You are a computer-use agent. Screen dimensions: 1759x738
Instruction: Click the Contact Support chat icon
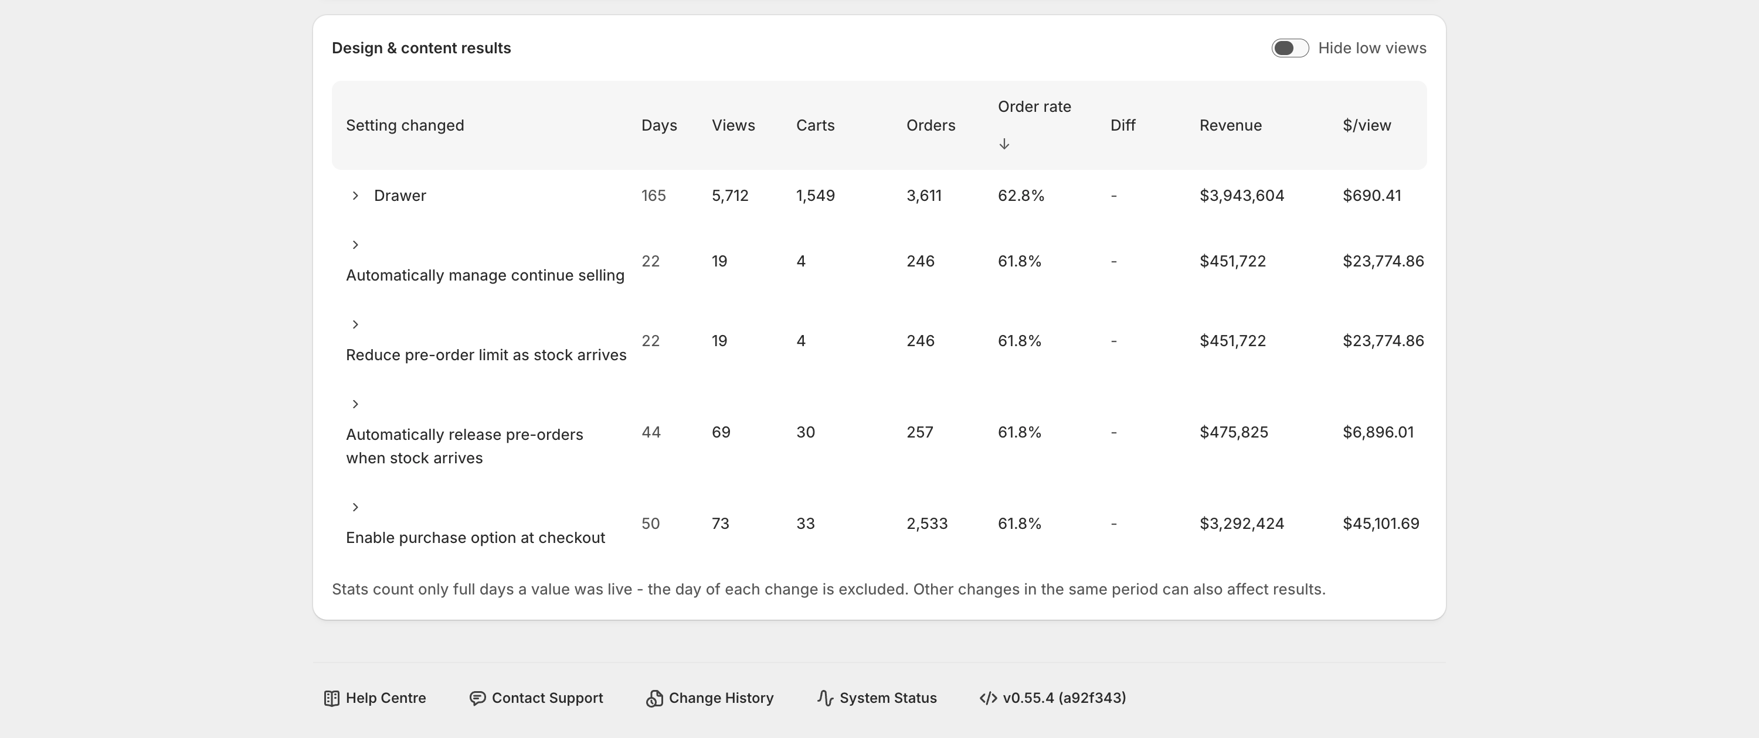477,698
